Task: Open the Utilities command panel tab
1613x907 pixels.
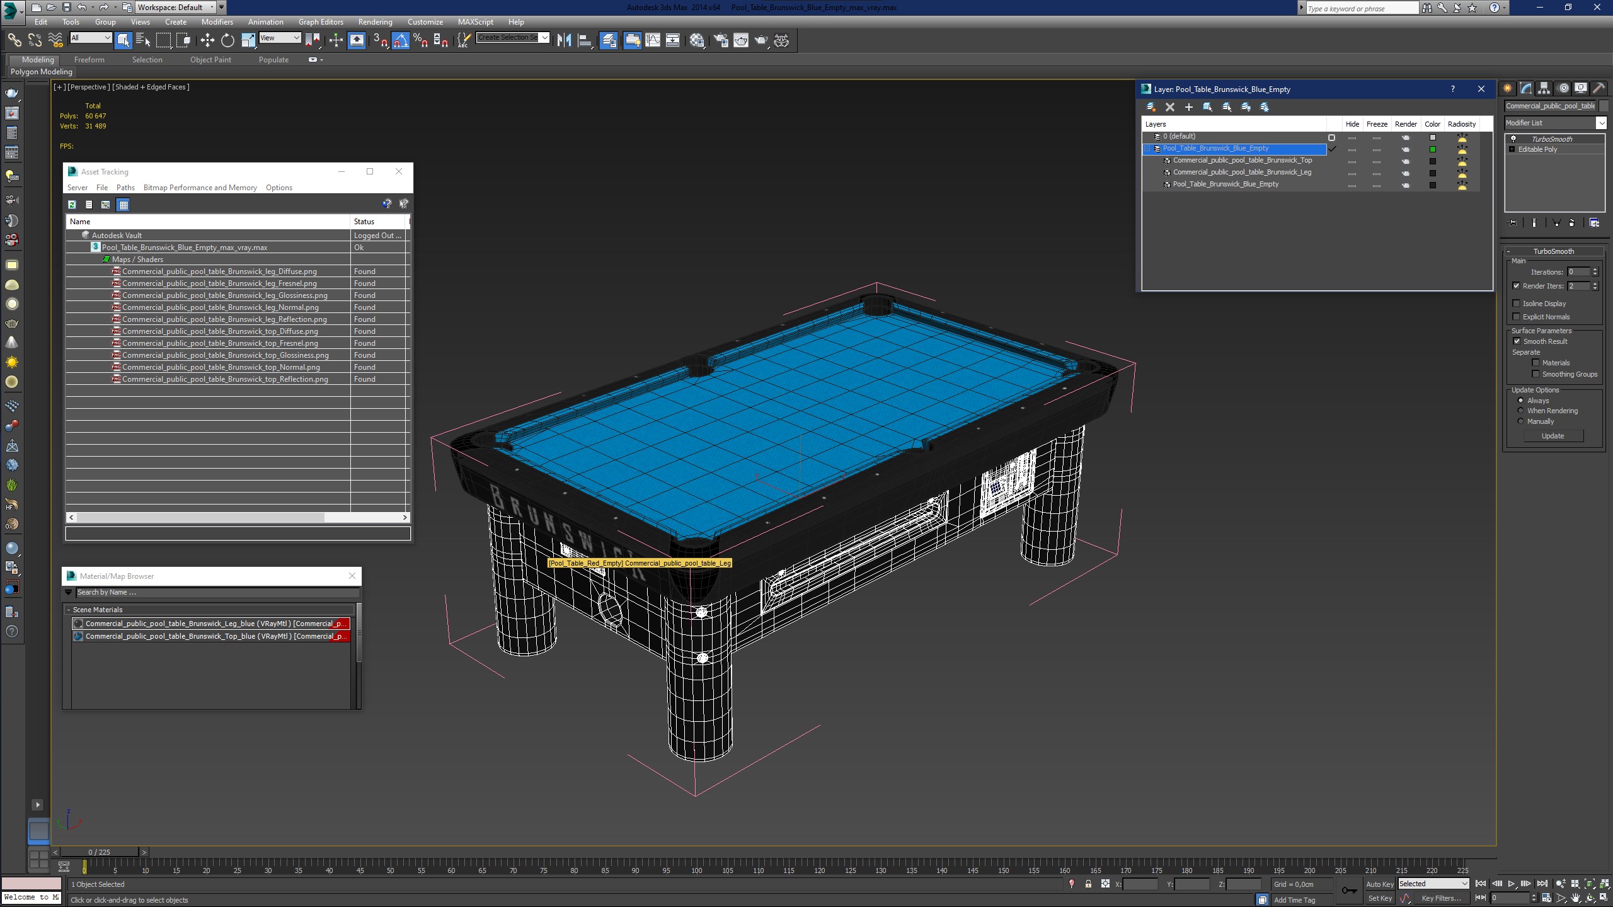Action: coord(1599,88)
